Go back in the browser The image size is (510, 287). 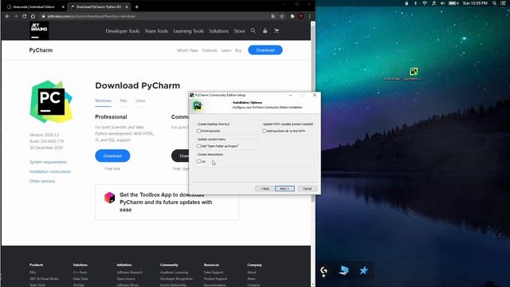coord(7,16)
